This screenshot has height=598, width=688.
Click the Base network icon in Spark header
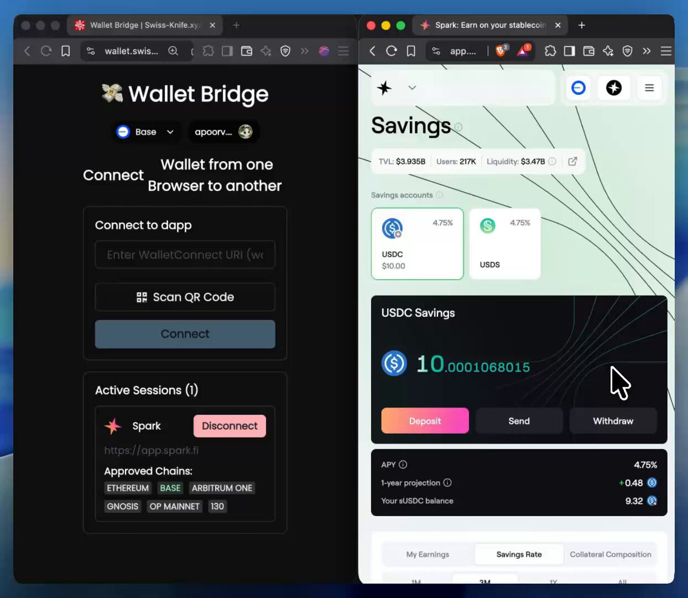tap(578, 88)
